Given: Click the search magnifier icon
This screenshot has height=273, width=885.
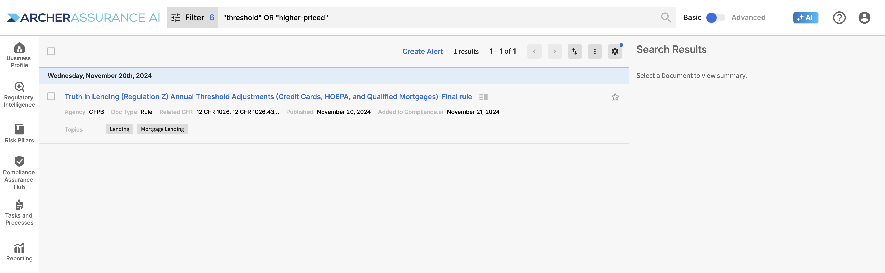Looking at the screenshot, I should pyautogui.click(x=666, y=17).
